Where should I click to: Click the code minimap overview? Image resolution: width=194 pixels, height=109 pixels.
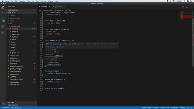click(186, 16)
